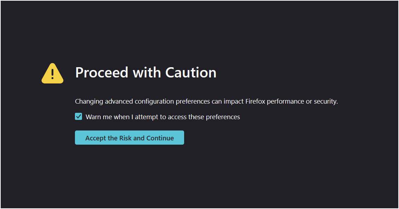Viewport: 399px width, 209px height.
Task: Click the Changing advanced configuration preferences sentence
Action: point(206,101)
